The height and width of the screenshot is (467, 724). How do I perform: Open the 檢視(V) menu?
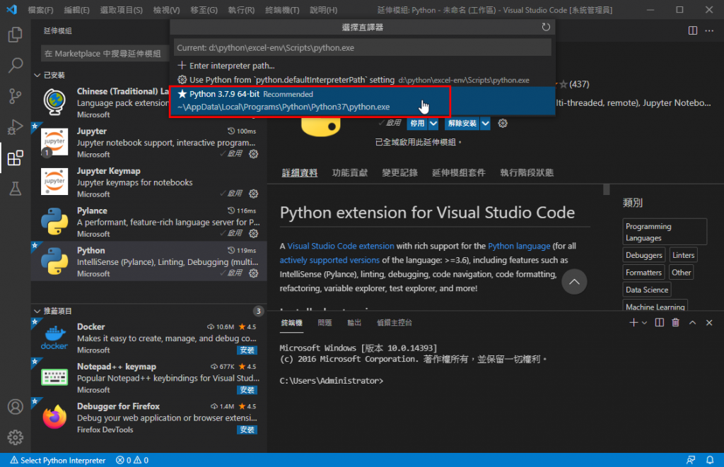click(x=166, y=10)
